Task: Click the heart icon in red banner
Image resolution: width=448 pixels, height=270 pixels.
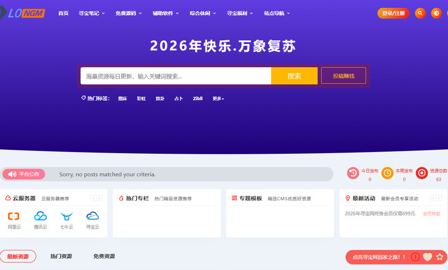Action: coord(427,257)
